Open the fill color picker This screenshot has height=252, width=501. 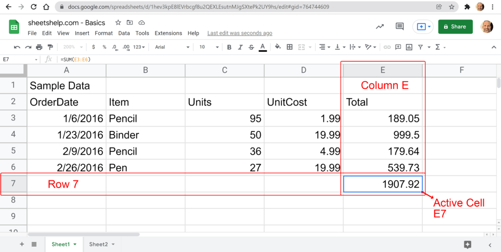(278, 47)
